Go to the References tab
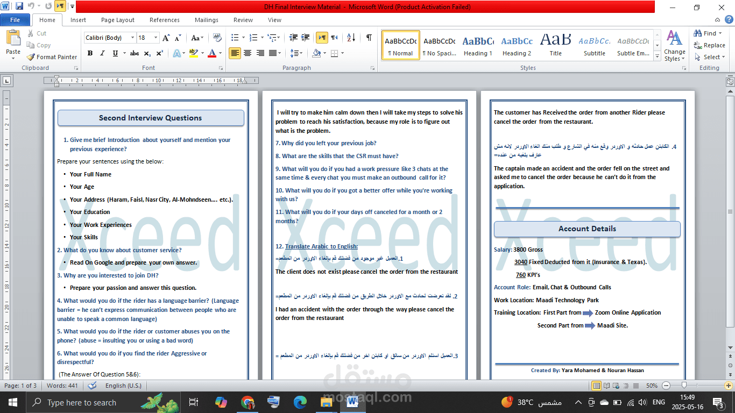735x413 pixels. point(165,20)
